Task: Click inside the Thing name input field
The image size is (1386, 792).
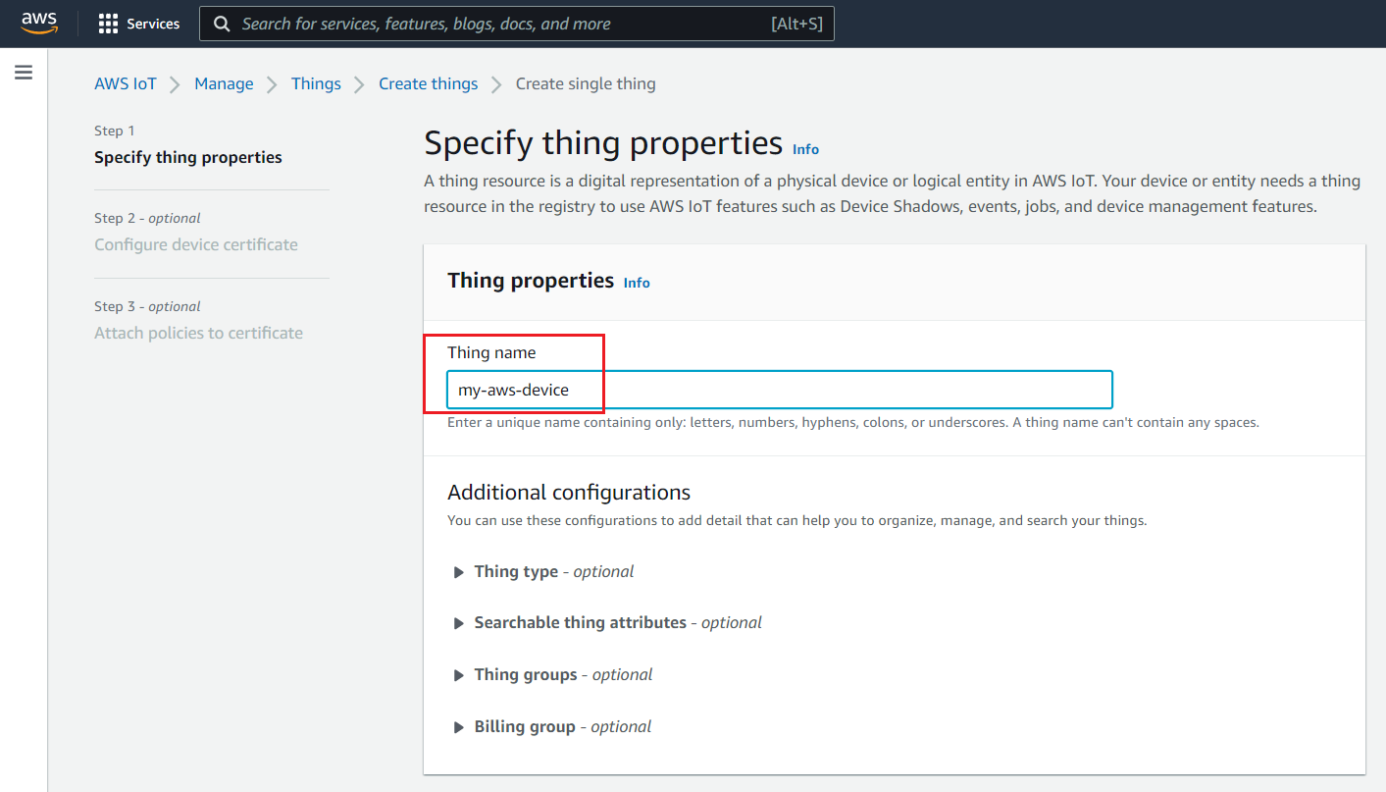Action: 779,390
